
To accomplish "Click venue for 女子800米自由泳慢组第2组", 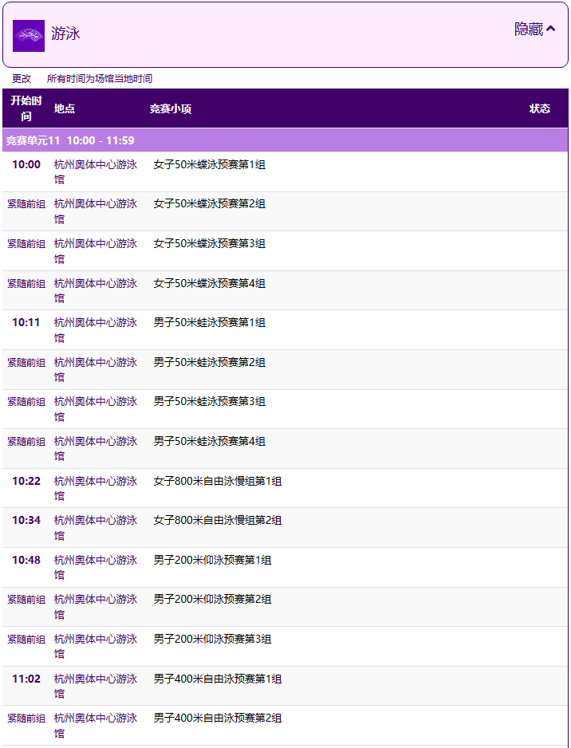I will (x=96, y=528).
